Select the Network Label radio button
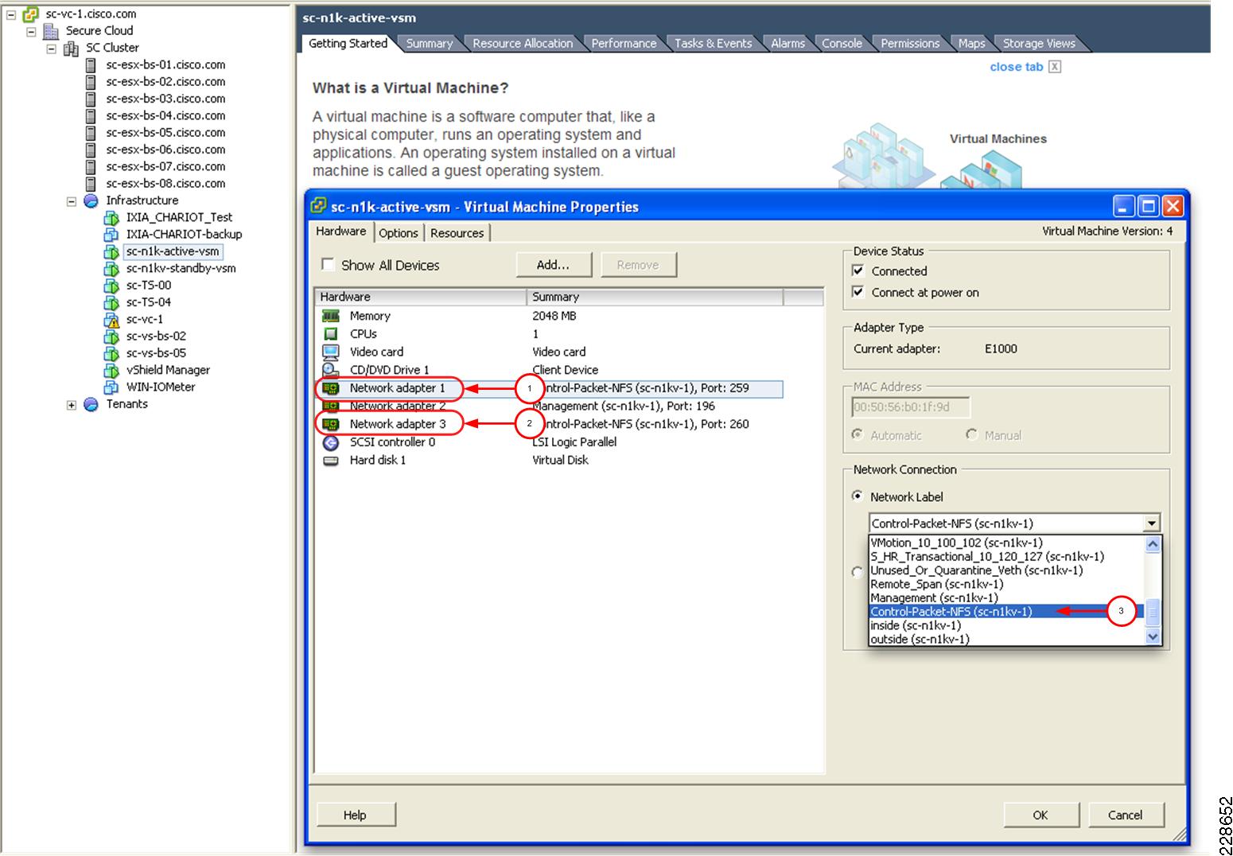 (858, 496)
